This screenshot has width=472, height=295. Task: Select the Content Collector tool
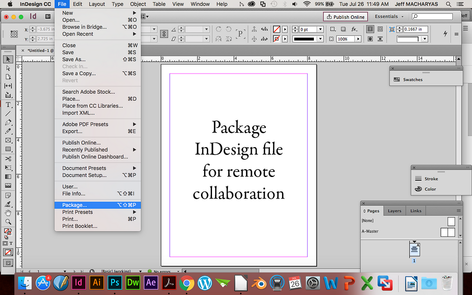[8, 95]
